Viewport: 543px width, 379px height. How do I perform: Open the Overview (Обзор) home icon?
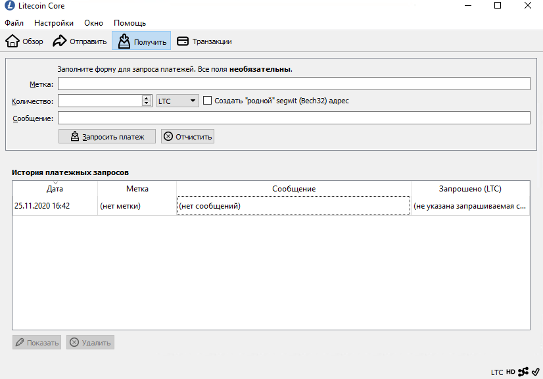point(12,41)
